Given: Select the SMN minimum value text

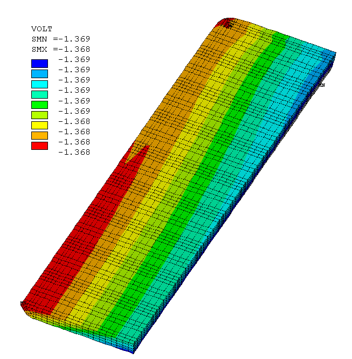Looking at the screenshot, I should click(x=61, y=39).
